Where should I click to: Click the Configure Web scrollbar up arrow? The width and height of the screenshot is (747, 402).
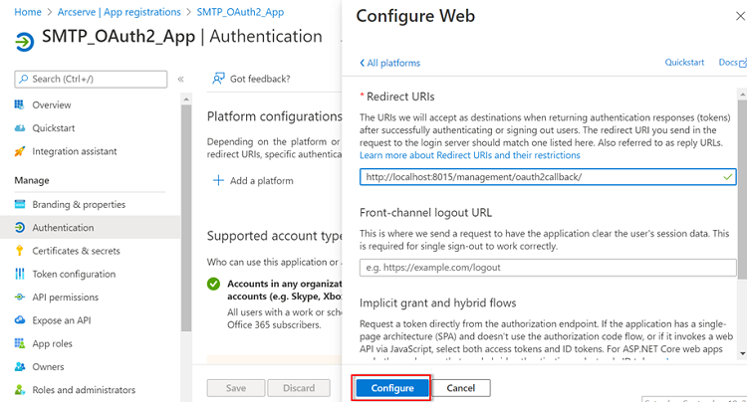tap(742, 95)
